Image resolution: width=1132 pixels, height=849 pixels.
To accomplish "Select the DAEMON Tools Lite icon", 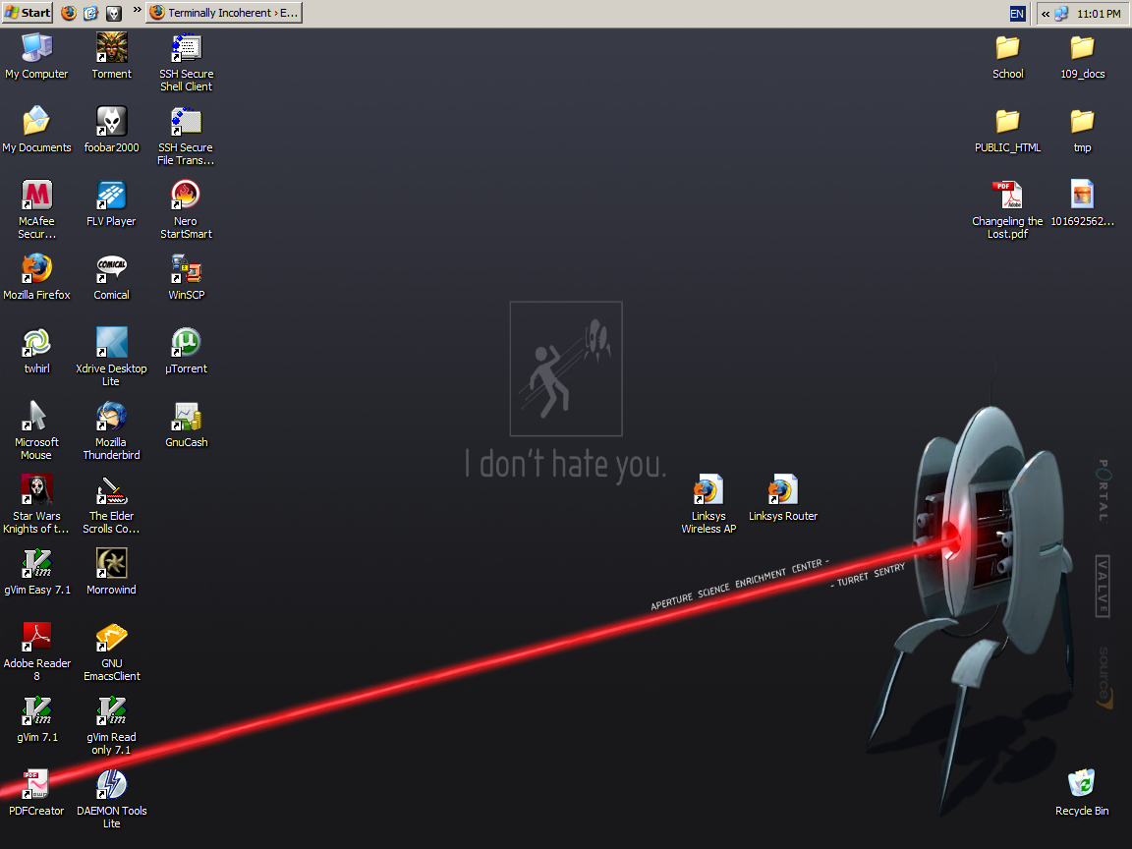I will click(x=111, y=785).
